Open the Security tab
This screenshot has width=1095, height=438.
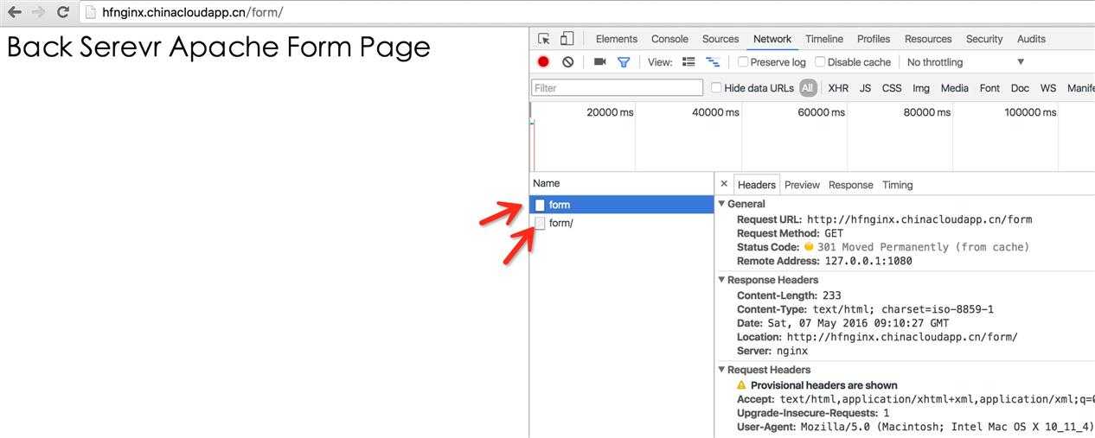point(984,39)
